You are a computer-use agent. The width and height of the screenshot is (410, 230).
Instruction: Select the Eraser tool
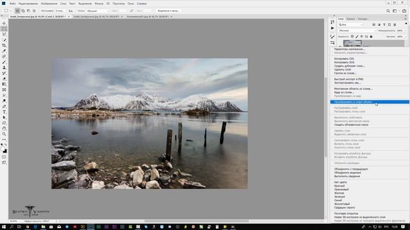pos(4,79)
